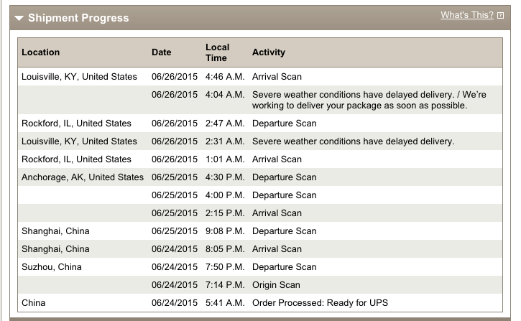Click the Louisville 2:31 A.M. weather delay activity
This screenshot has width=521, height=321.
pyautogui.click(x=353, y=141)
